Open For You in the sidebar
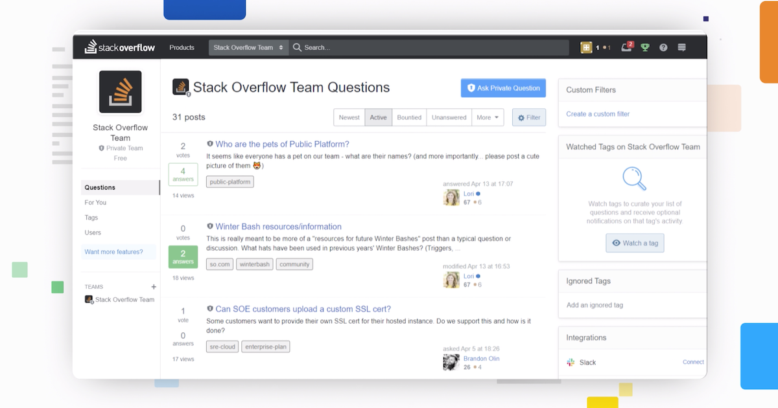 tap(95, 202)
